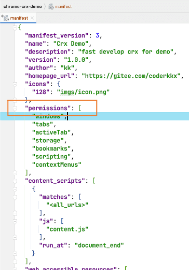Open chrome-crx-demo in the breadcrumb
This screenshot has width=189, height=270.
point(23,7)
